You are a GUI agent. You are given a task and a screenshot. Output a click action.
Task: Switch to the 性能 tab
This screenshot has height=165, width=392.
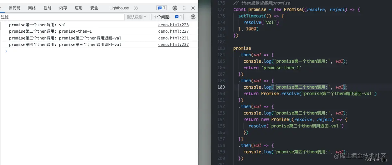48,8
